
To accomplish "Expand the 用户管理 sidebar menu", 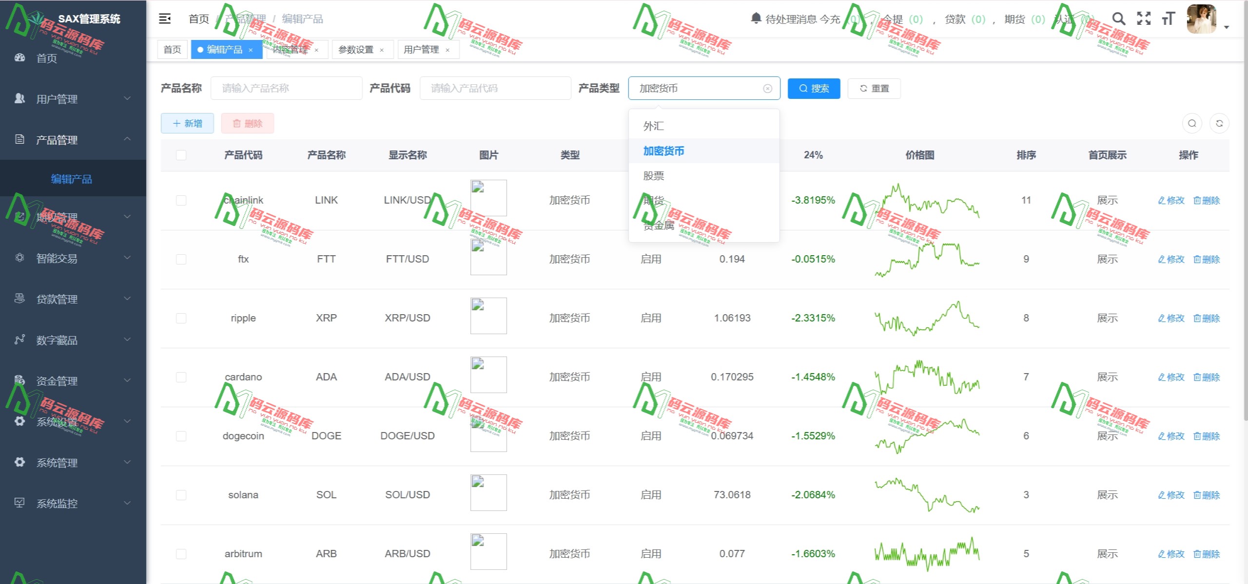I will click(73, 99).
